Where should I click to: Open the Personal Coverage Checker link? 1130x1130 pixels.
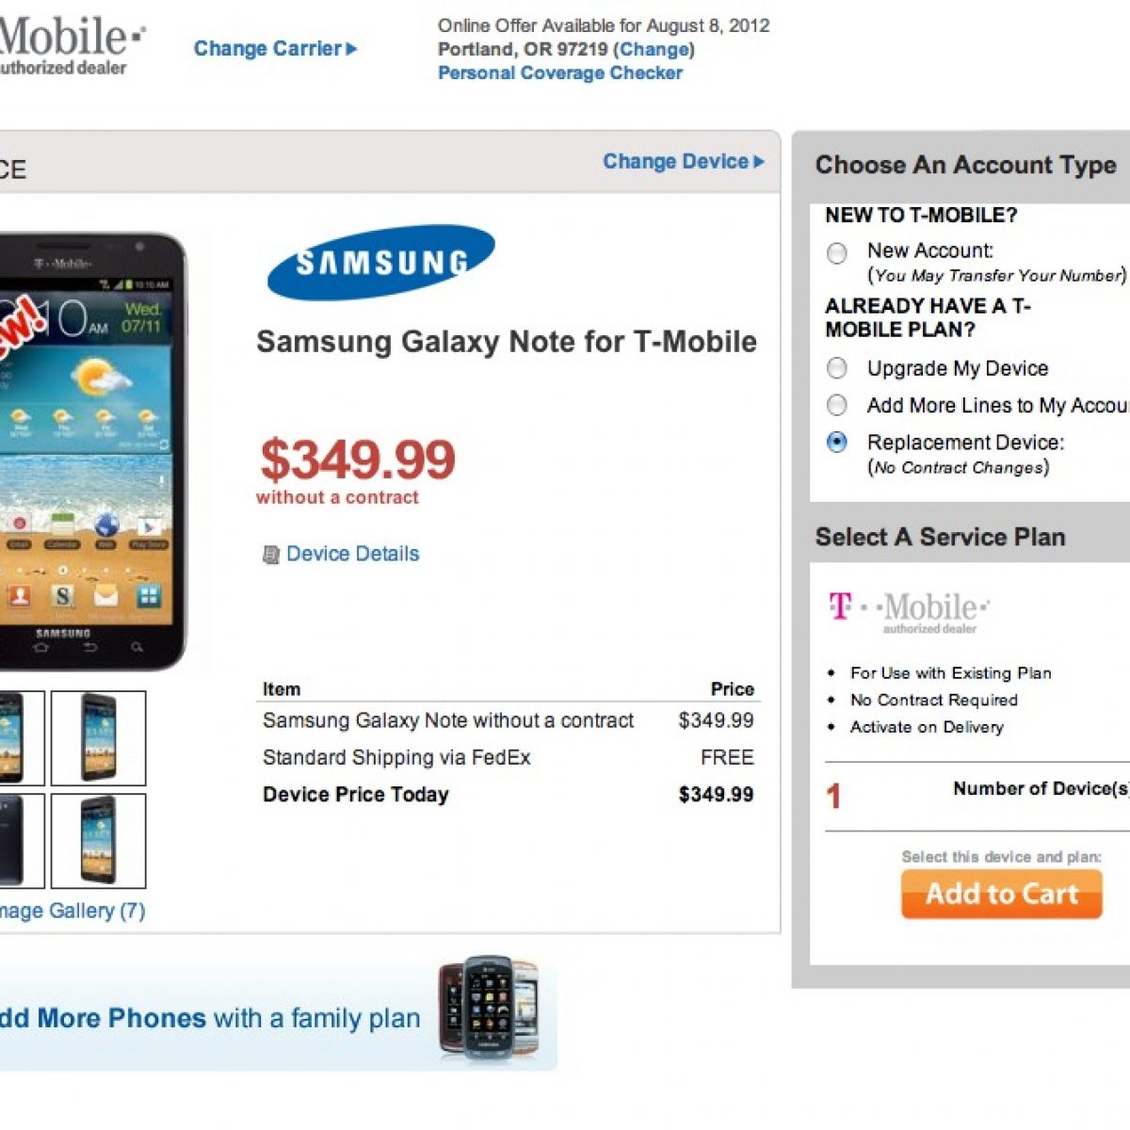(x=559, y=73)
